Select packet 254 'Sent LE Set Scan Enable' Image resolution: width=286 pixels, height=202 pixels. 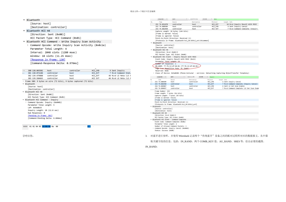pos(204,86)
